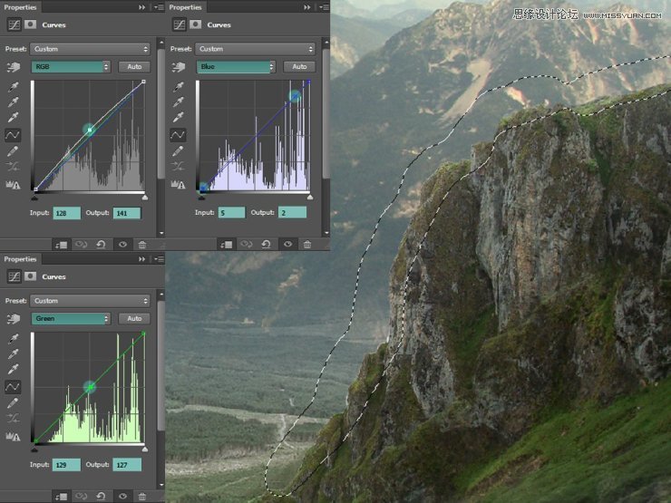Collapse Green Properties panel with double arrows
Viewport: 671px width, 503px height.
(141, 259)
